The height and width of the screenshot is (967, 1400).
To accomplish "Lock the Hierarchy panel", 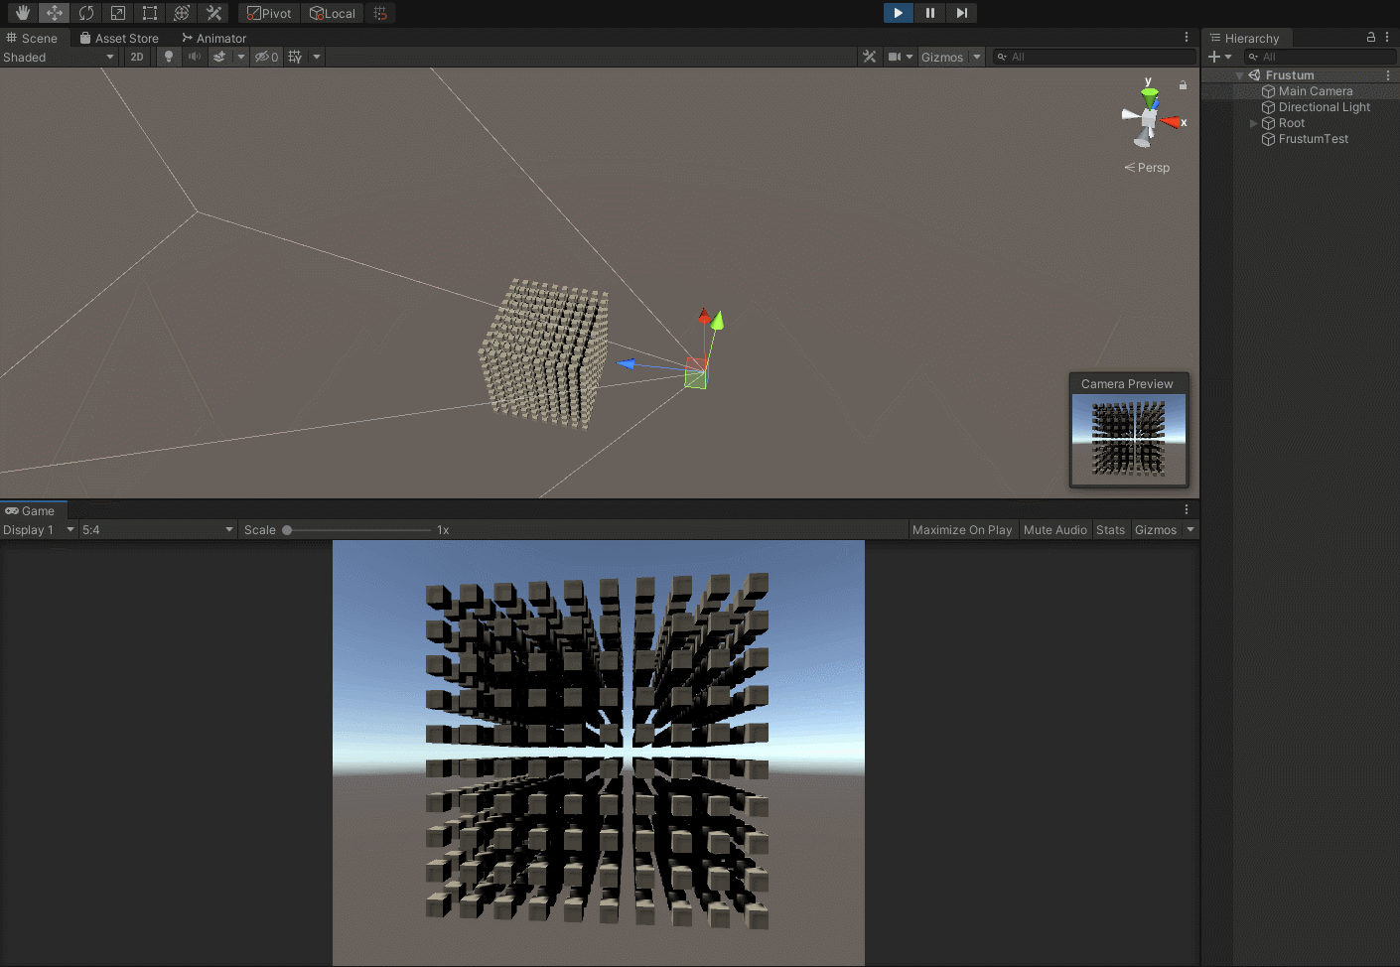I will click(1371, 37).
